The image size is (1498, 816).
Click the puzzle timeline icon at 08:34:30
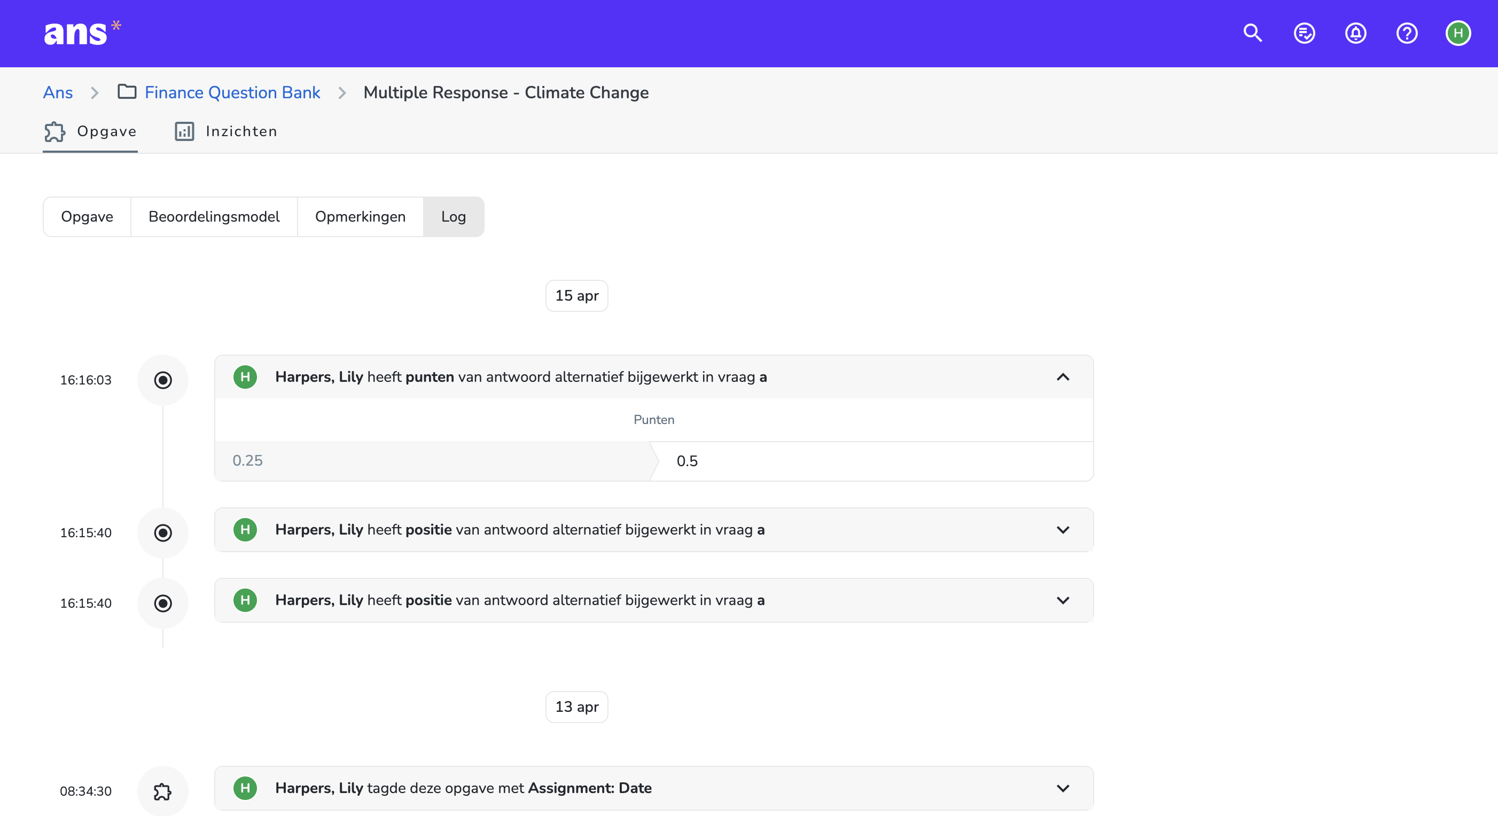[163, 791]
